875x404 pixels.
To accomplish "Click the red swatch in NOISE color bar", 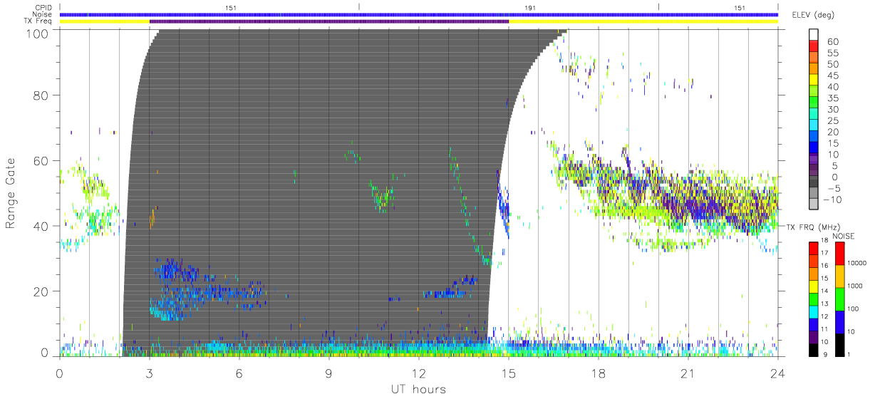I will [x=839, y=254].
